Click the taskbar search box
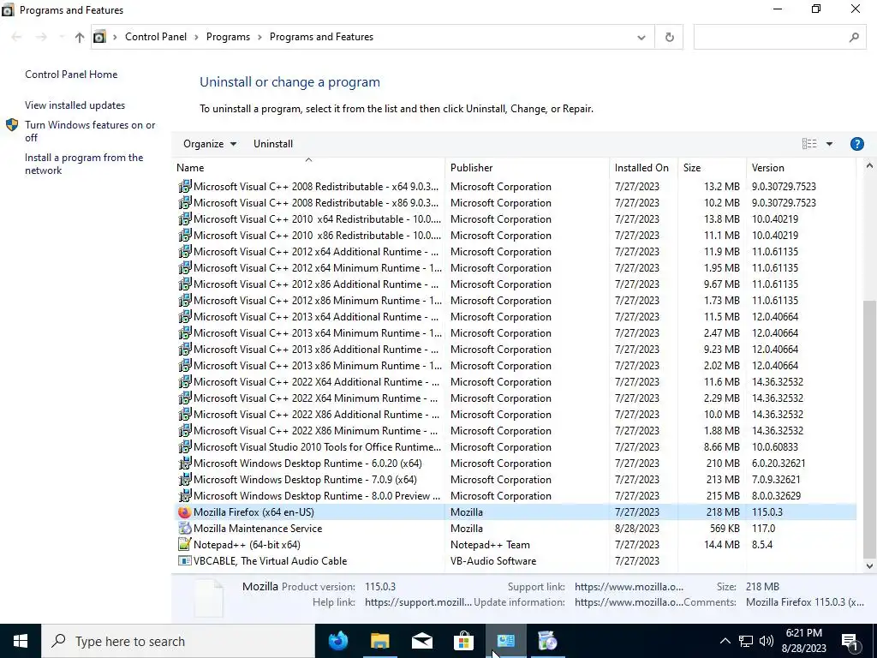This screenshot has height=658, width=877. (178, 641)
